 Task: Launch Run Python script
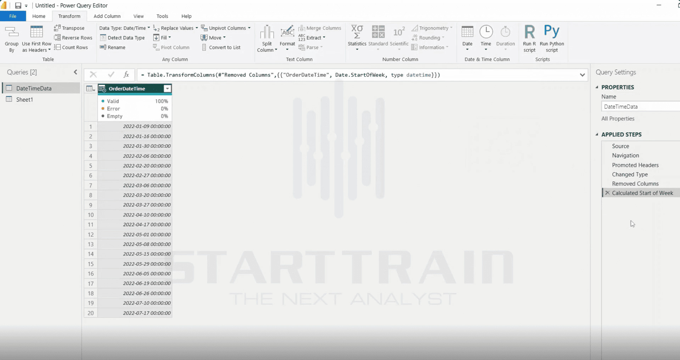pos(552,39)
